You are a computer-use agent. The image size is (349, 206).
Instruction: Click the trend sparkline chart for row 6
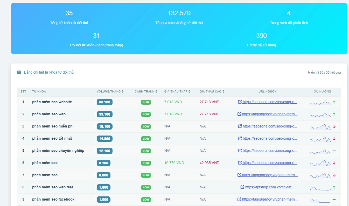(x=320, y=163)
